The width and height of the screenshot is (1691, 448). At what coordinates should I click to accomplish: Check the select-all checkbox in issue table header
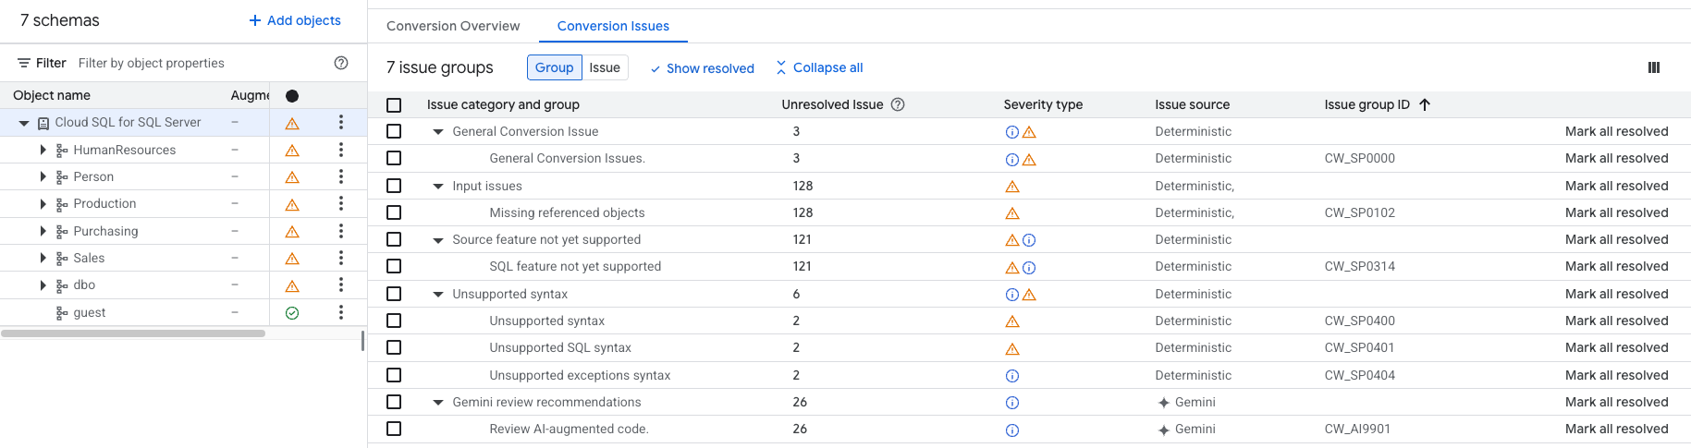tap(394, 105)
